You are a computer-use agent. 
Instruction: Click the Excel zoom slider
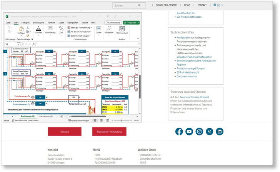click(122, 120)
